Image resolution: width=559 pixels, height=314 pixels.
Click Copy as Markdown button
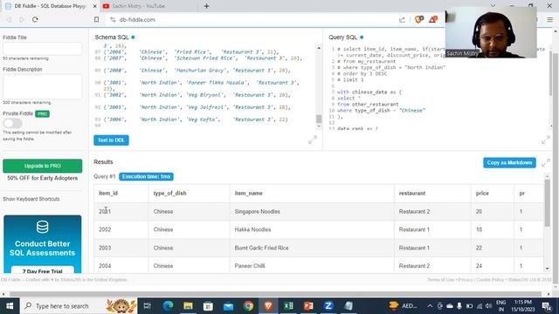(509, 163)
